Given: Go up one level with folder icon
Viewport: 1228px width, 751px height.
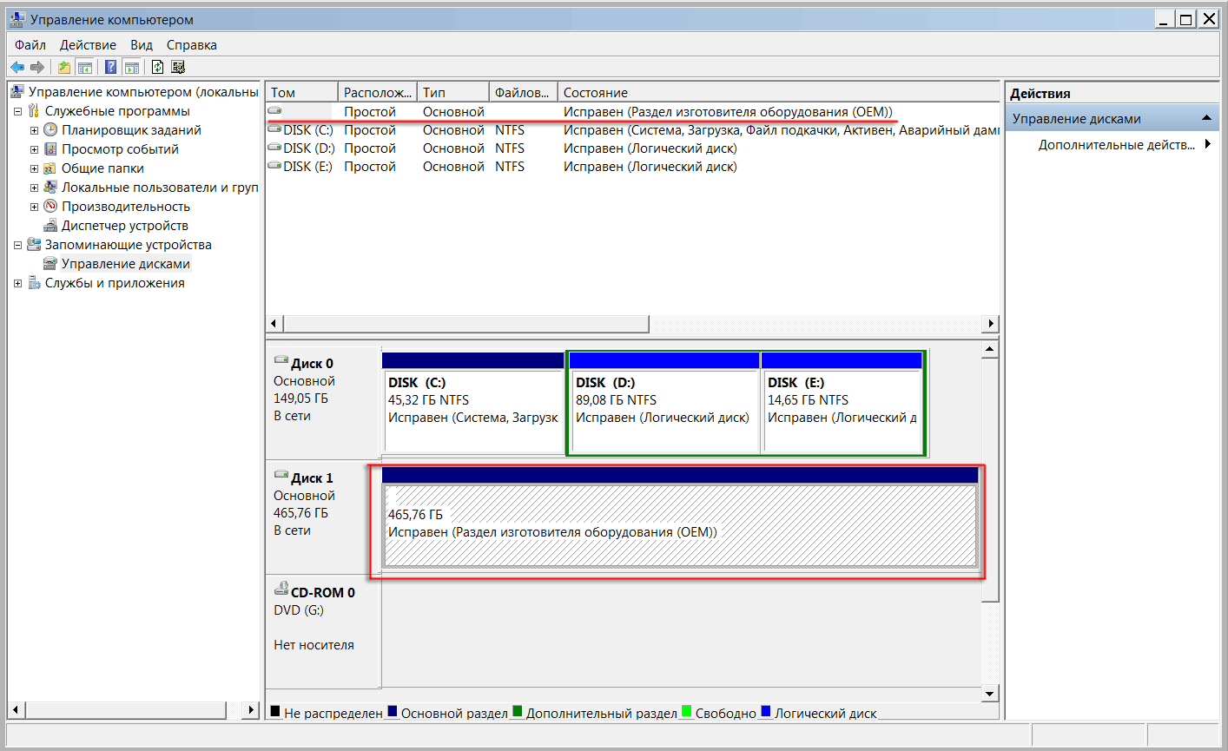Looking at the screenshot, I should (x=63, y=67).
